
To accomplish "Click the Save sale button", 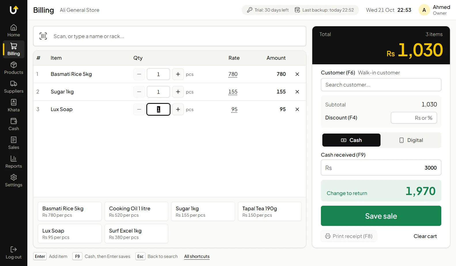I will (x=381, y=216).
